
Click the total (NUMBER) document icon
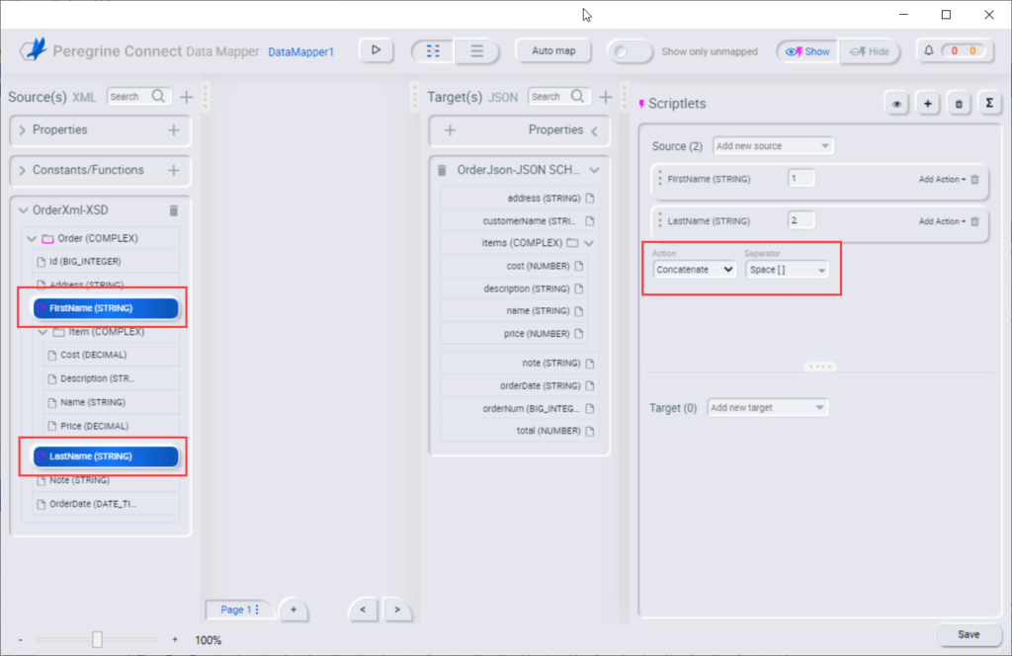(x=589, y=431)
